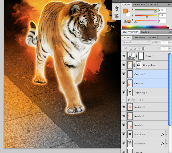Click the gamut replacement orange swatch
The height and width of the screenshot is (153, 172).
pos(129,21)
